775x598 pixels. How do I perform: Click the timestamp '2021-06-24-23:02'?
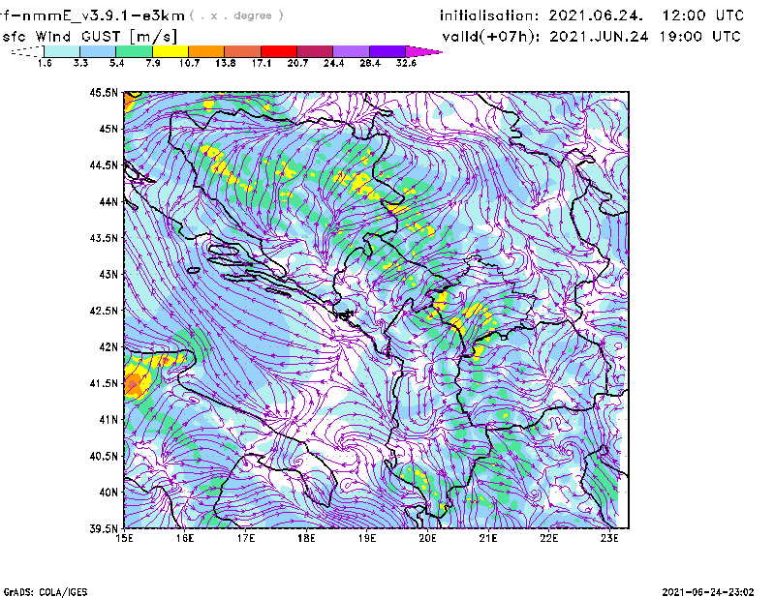(x=708, y=592)
